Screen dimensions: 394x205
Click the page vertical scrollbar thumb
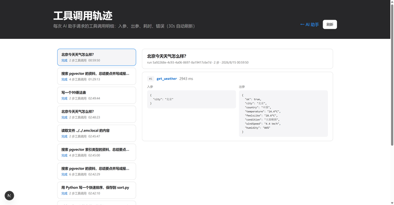(392, 74)
